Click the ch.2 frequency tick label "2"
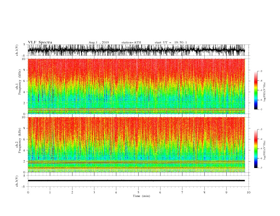 click(24, 161)
